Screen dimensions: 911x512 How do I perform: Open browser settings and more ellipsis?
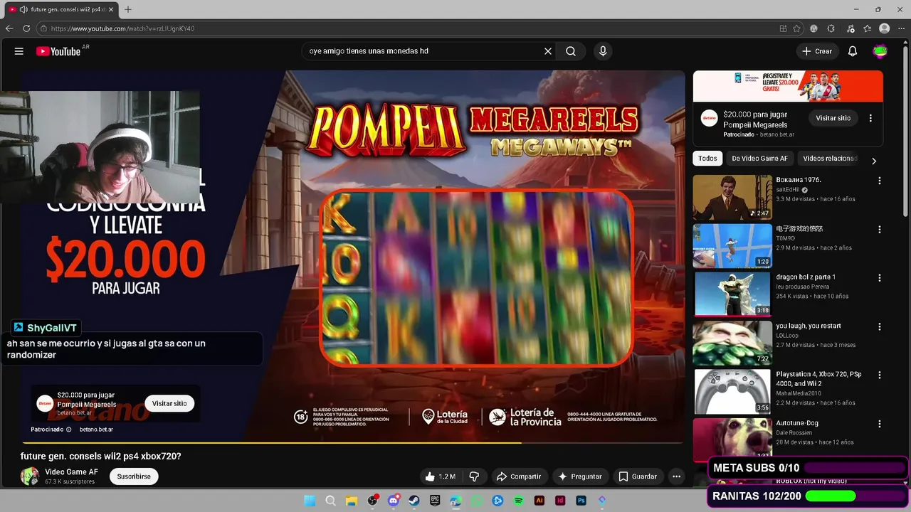[x=901, y=28]
